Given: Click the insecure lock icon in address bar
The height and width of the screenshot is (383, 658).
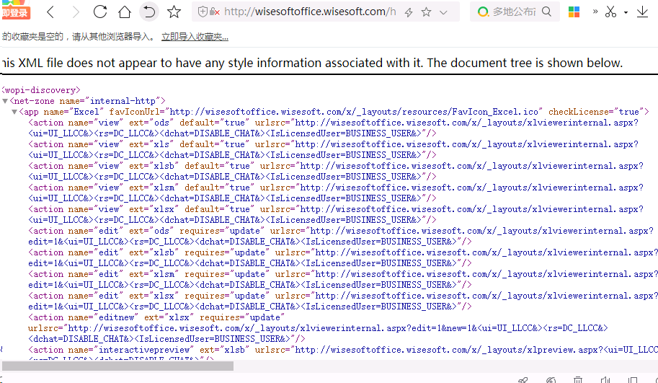Looking at the screenshot, I should tap(215, 12).
